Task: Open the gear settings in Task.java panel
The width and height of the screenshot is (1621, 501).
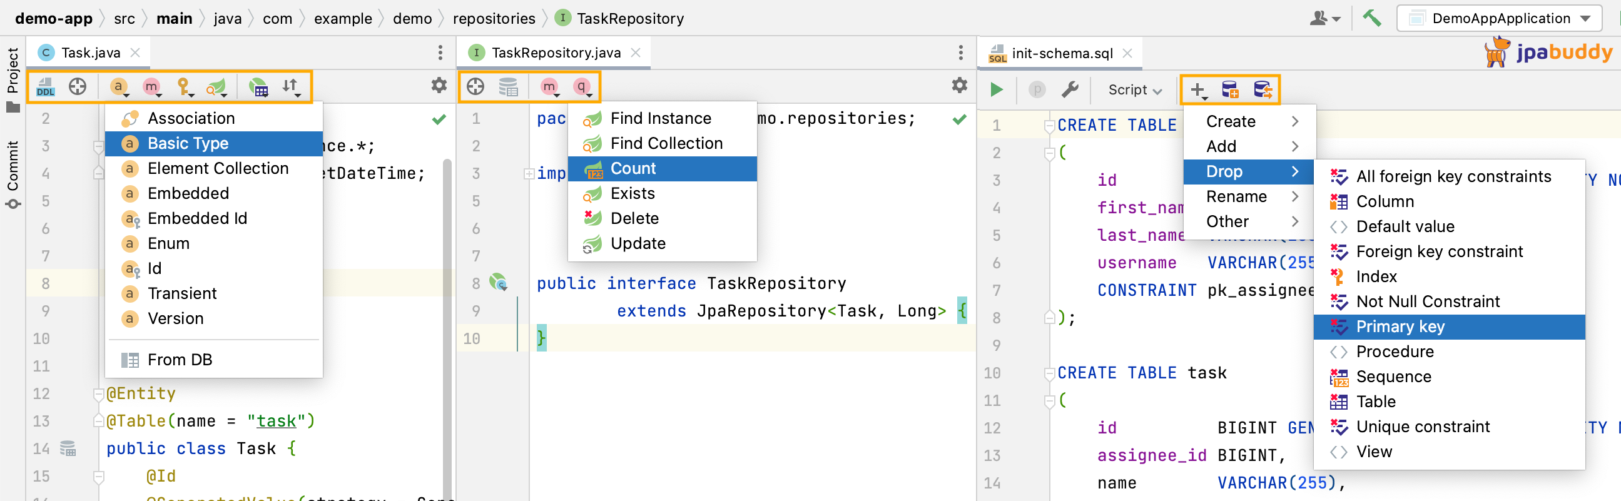Action: tap(439, 85)
